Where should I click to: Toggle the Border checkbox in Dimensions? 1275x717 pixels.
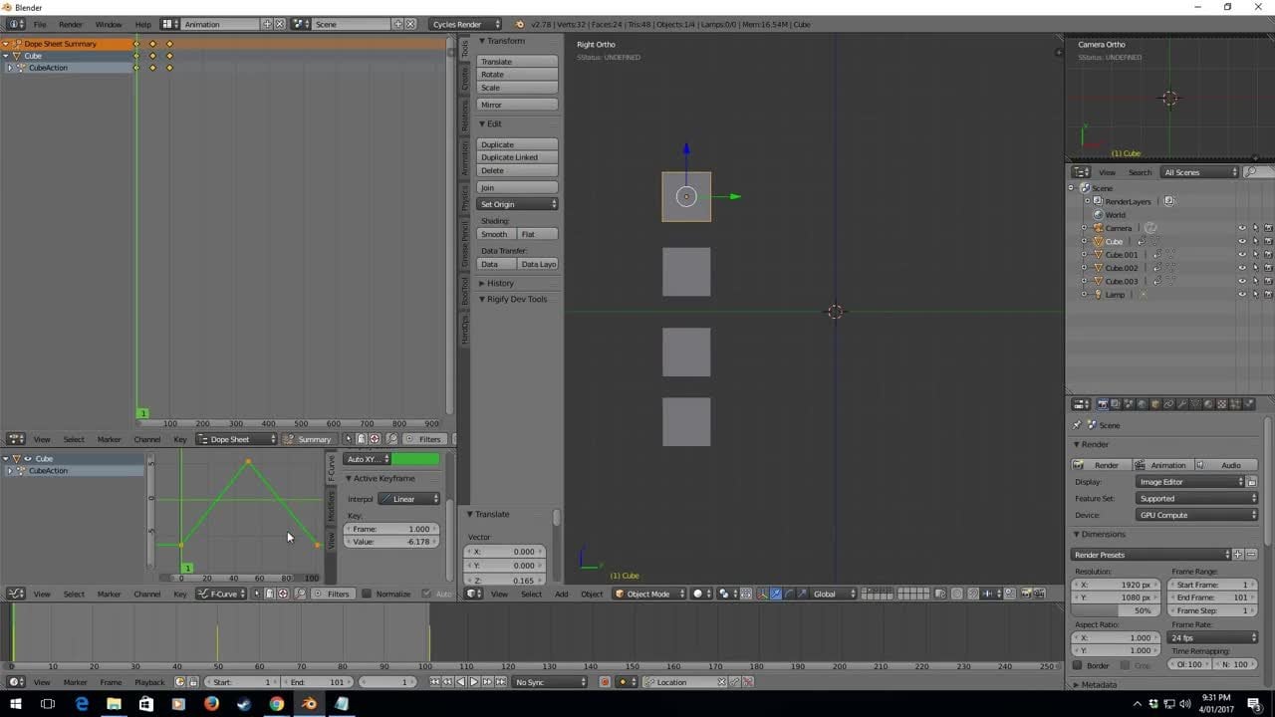click(x=1078, y=665)
